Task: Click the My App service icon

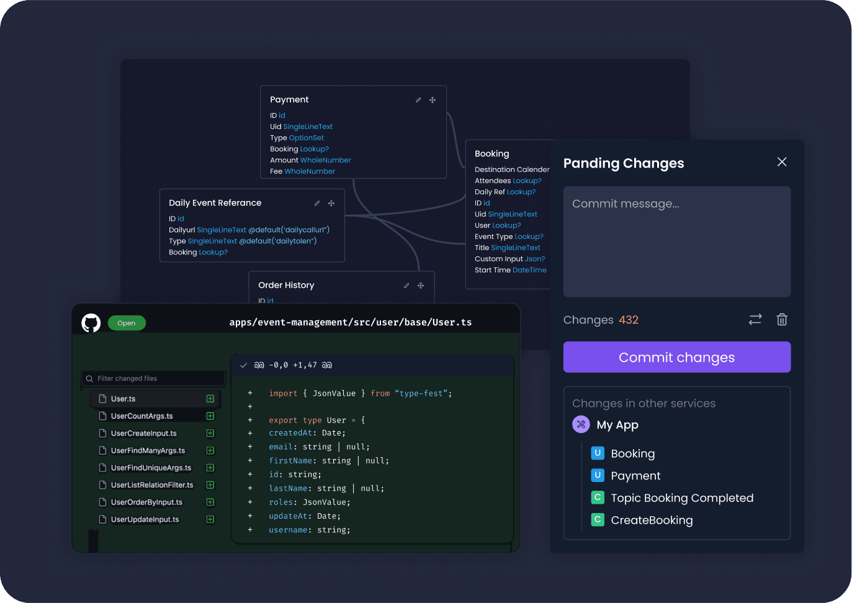Action: (581, 425)
